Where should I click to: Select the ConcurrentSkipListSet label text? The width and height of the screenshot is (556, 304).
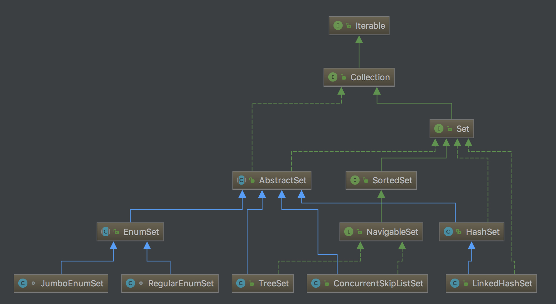[x=378, y=283]
